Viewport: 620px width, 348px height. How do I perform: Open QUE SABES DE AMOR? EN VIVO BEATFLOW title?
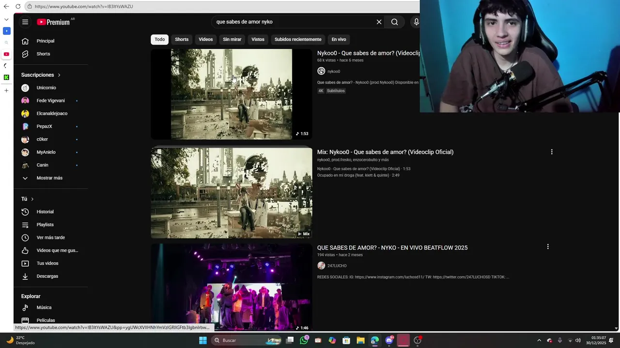coord(392,247)
